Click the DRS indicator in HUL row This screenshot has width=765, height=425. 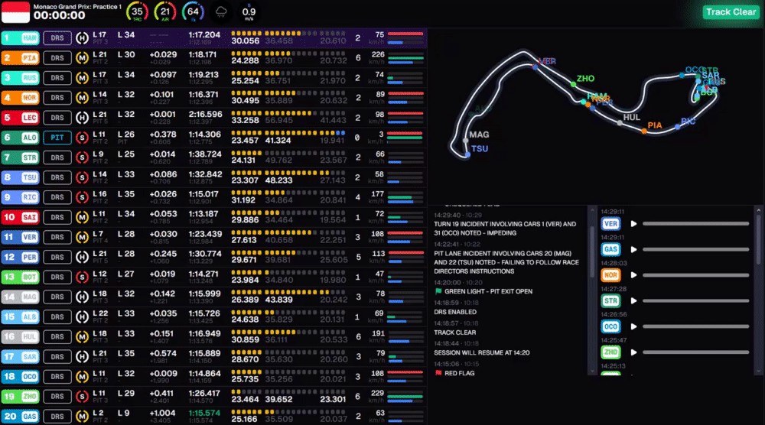[57, 337]
